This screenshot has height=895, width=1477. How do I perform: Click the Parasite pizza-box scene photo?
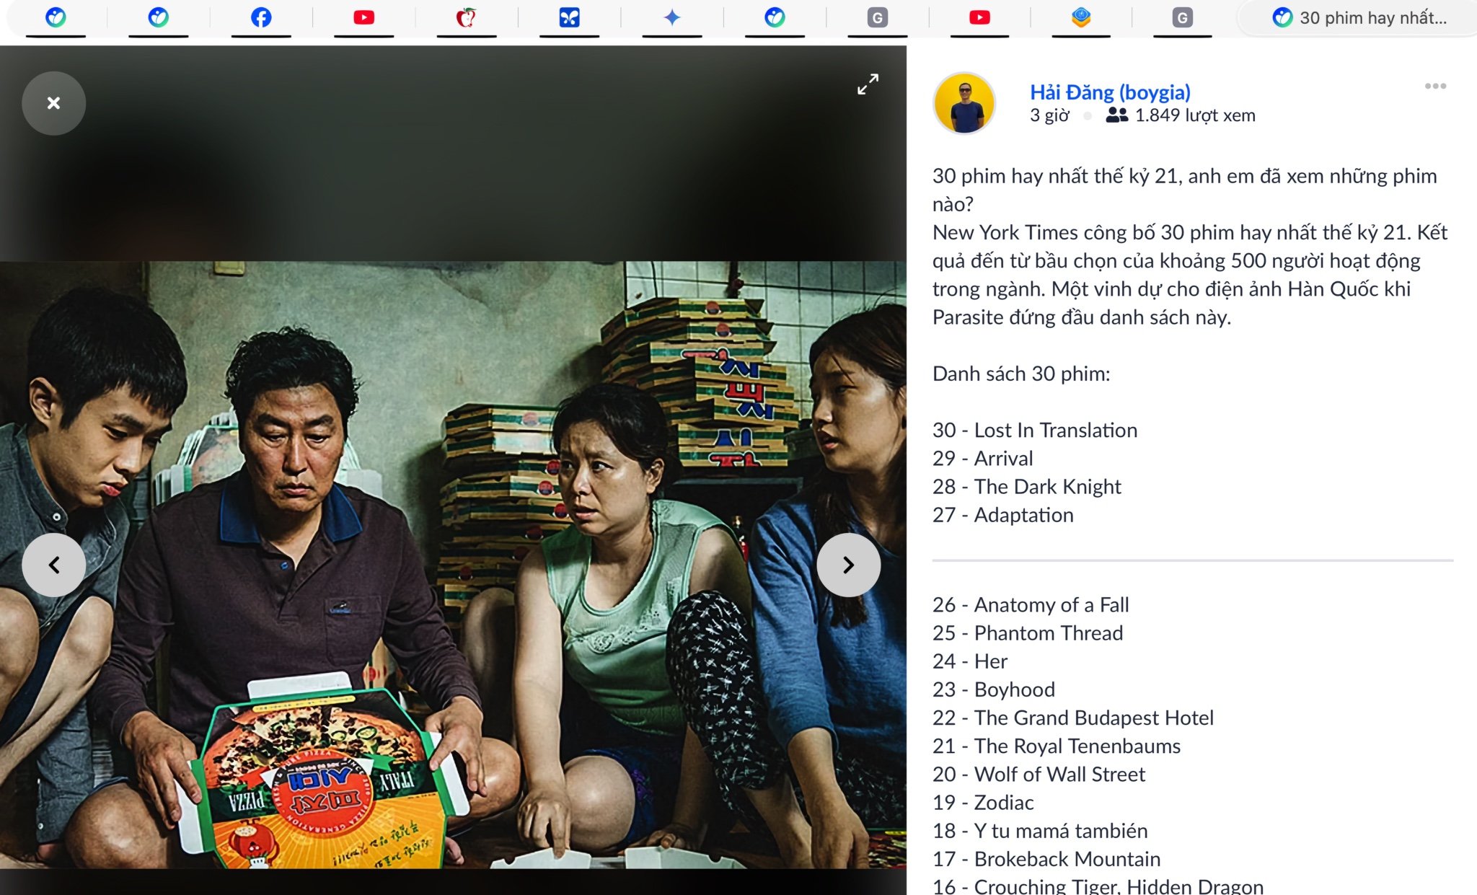[453, 565]
